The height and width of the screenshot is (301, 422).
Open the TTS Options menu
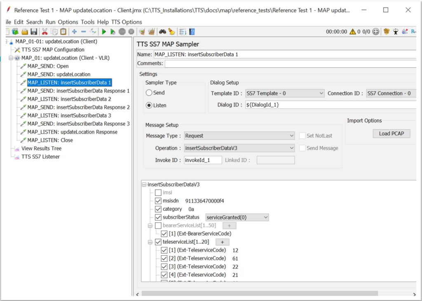[127, 22]
